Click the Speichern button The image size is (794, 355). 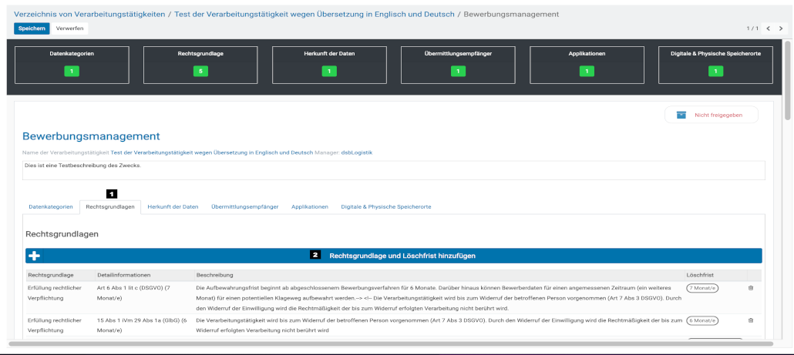(x=32, y=28)
